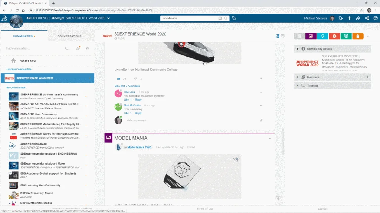
Task: Open options chevron for Matt McCarthy comment
Action: [x=261, y=106]
